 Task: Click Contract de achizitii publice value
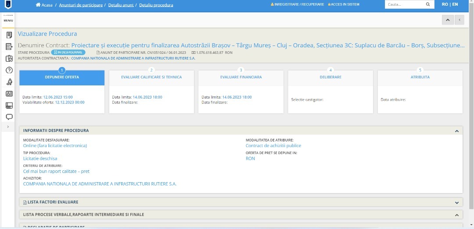pos(273,145)
